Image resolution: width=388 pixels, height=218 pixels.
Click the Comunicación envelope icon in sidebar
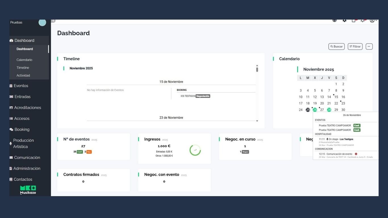point(11,158)
